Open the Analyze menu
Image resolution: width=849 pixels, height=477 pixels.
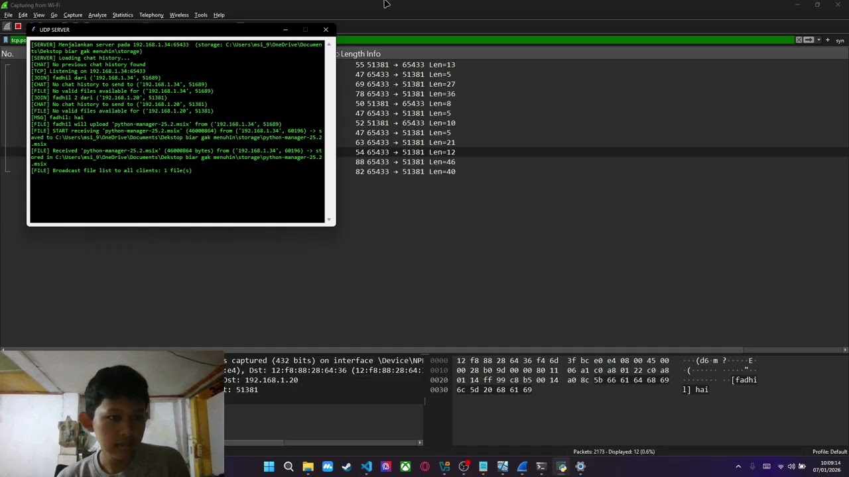coord(98,15)
